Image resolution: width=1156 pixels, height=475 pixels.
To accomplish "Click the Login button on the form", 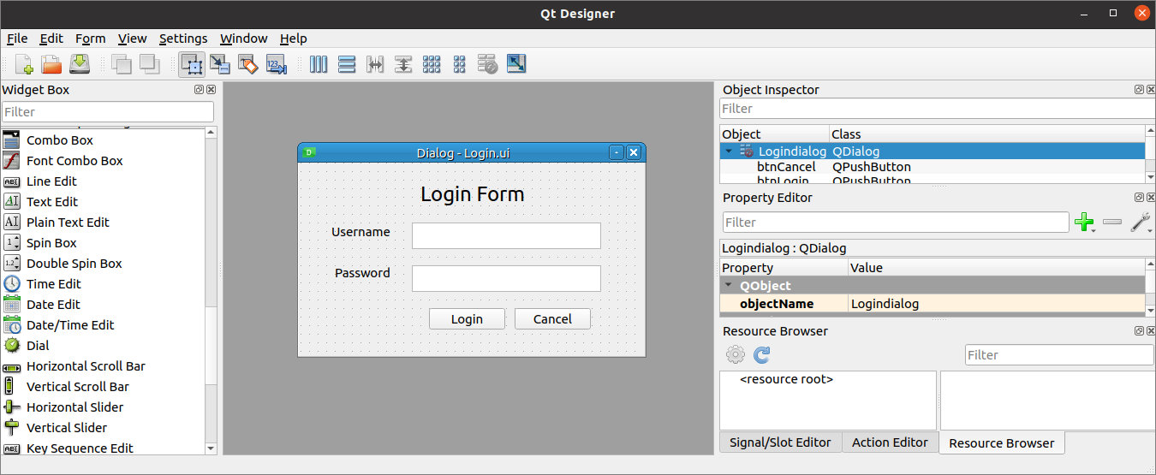I will coord(467,319).
